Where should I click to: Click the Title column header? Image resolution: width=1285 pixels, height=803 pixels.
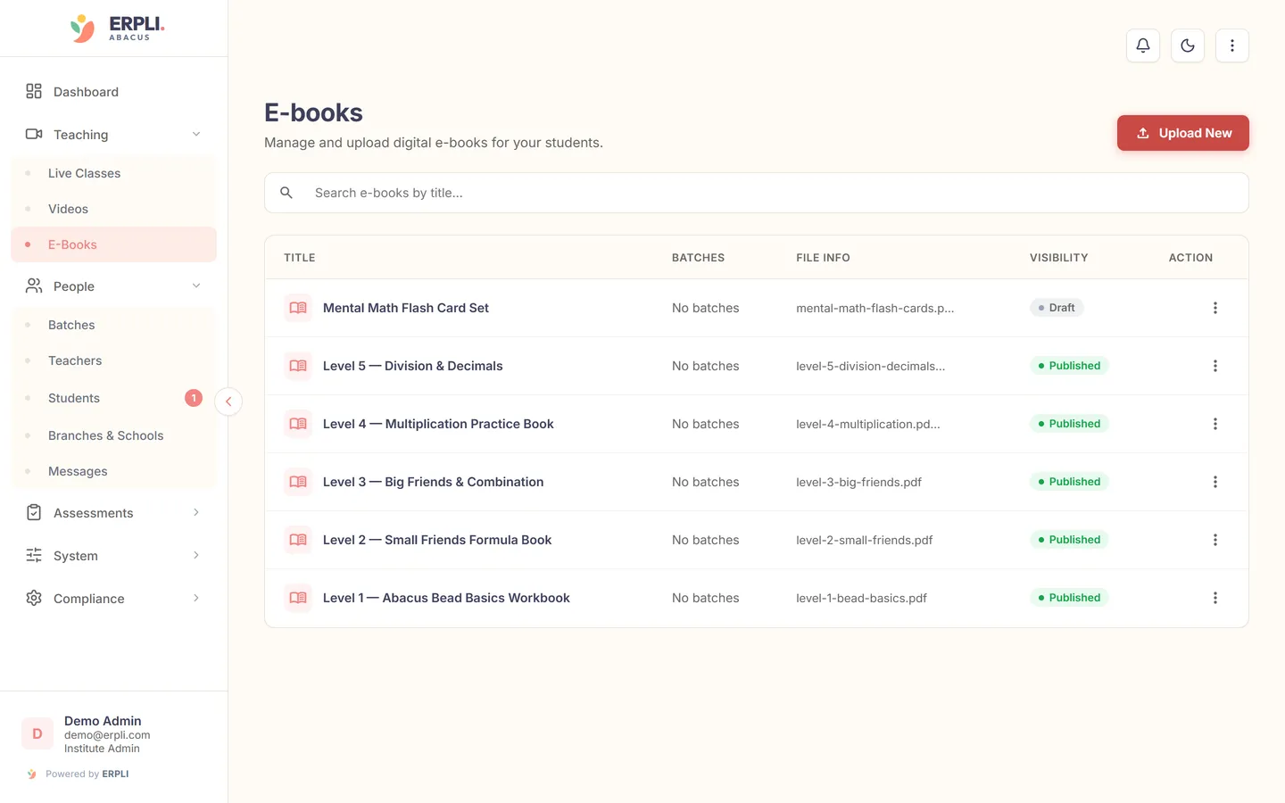coord(300,258)
